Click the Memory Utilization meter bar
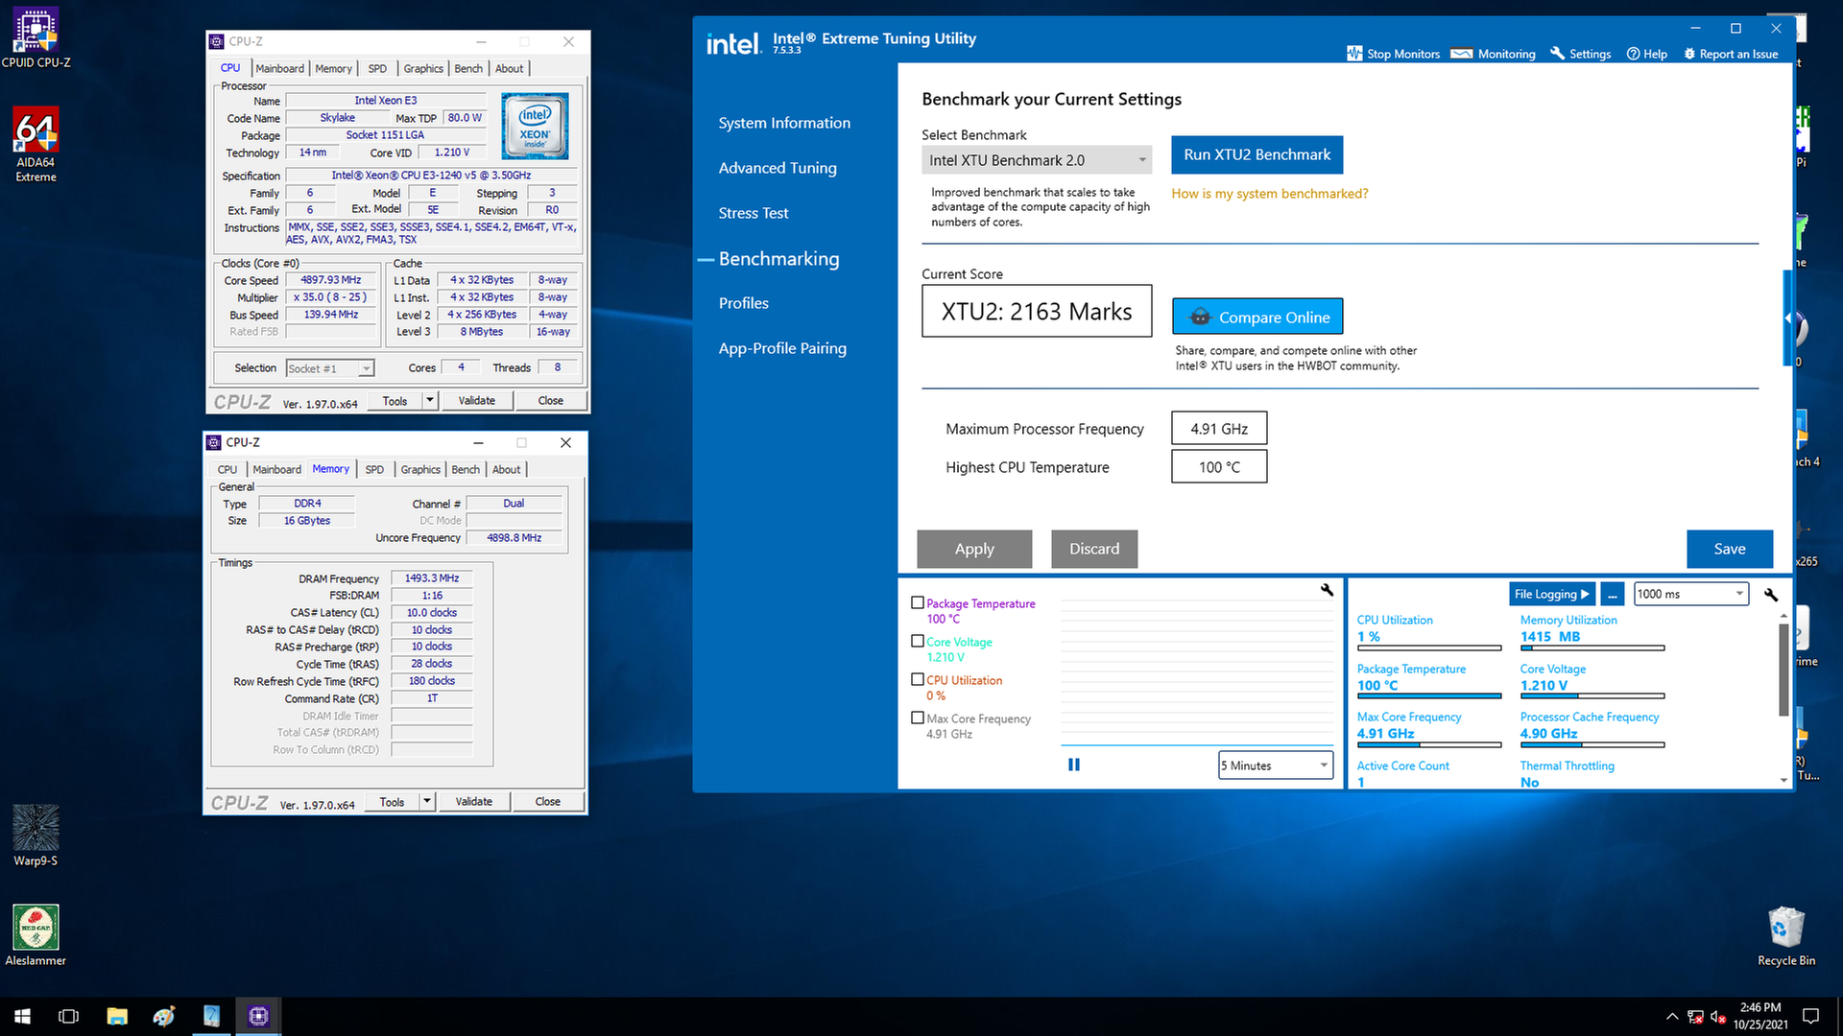Viewport: 1843px width, 1036px height. click(1592, 648)
